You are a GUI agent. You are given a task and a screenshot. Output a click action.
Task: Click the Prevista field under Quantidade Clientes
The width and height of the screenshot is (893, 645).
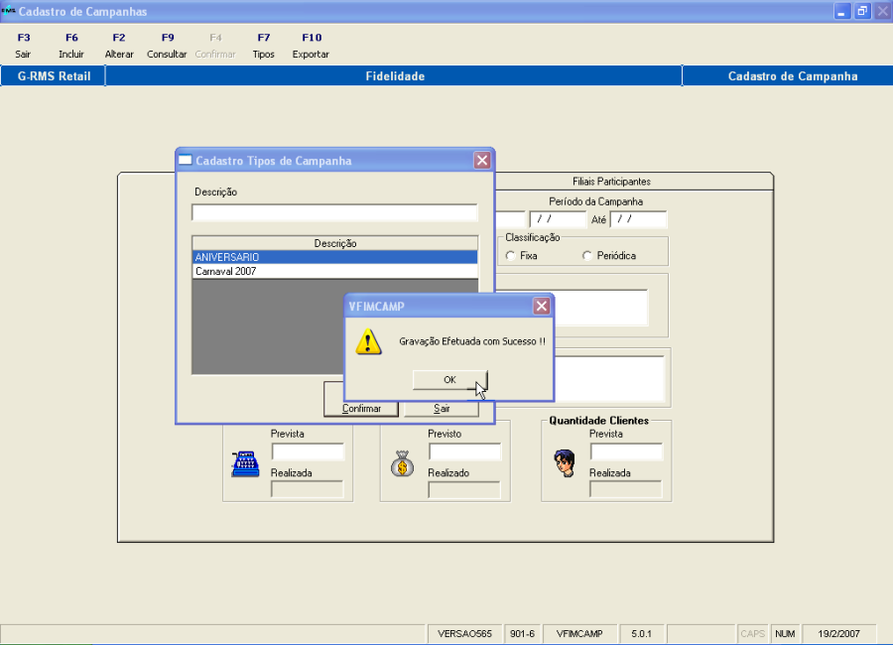(626, 451)
